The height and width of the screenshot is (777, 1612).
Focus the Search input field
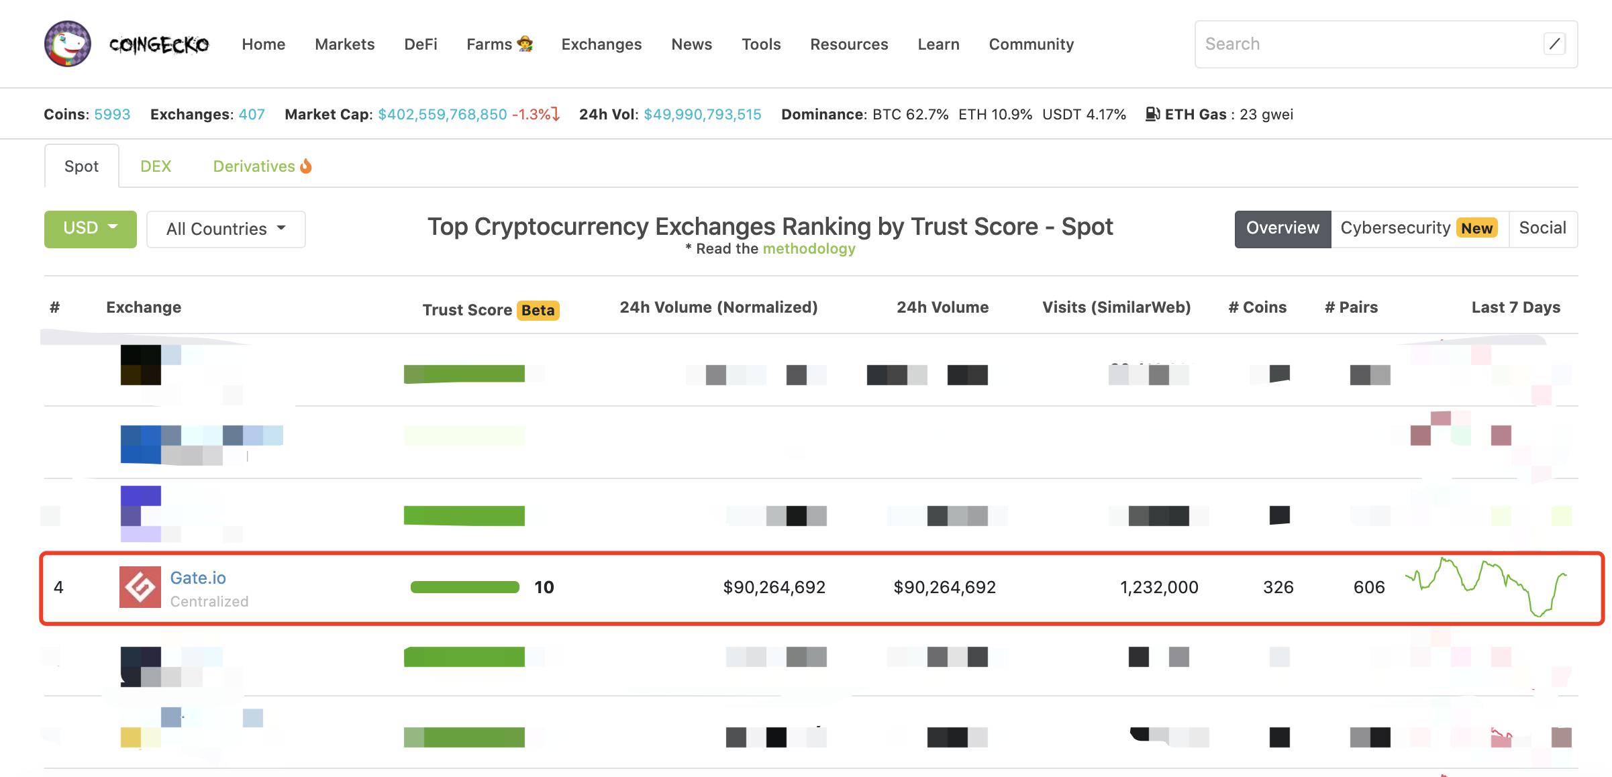coord(1386,44)
